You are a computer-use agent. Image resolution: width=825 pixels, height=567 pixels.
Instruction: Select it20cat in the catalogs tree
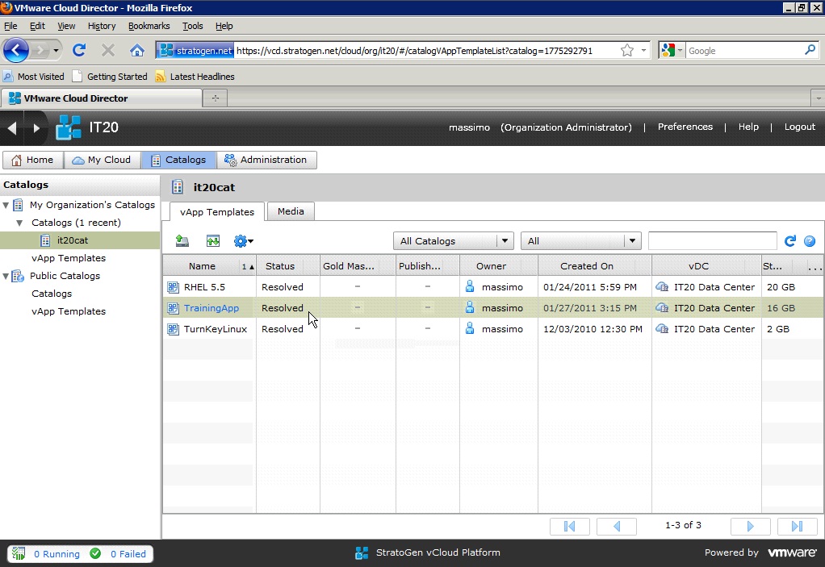(73, 240)
